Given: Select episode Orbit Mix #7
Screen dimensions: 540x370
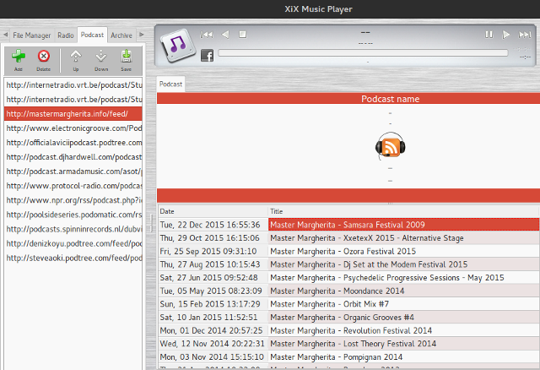Looking at the screenshot, I should pyautogui.click(x=403, y=304).
